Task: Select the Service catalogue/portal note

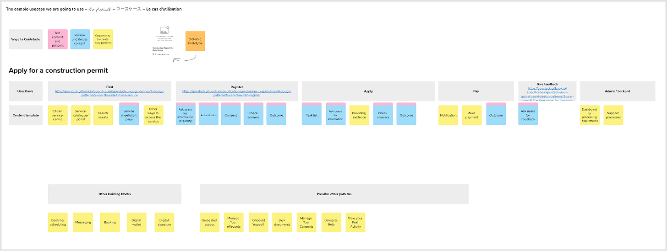Action: (x=81, y=115)
